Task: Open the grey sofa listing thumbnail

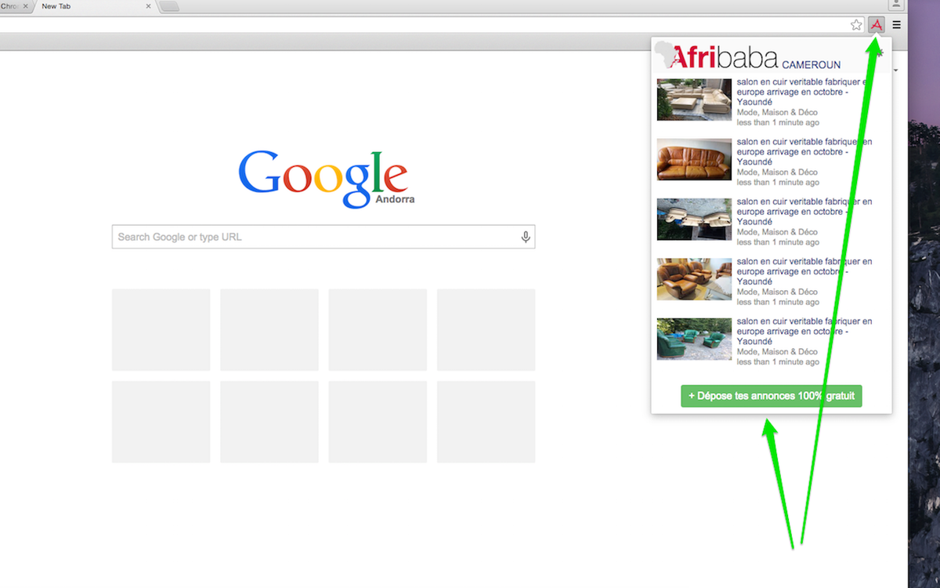Action: point(694,219)
